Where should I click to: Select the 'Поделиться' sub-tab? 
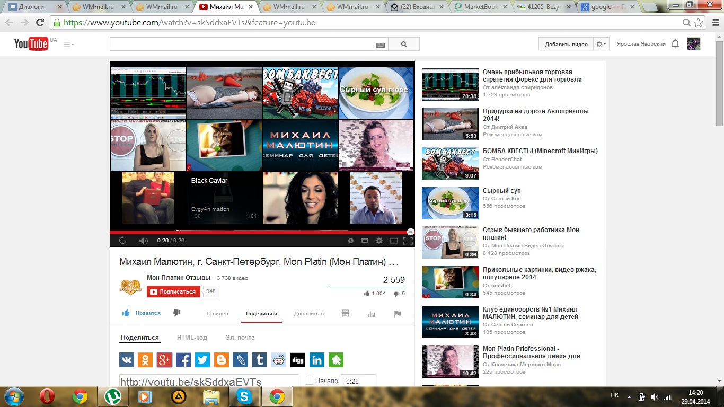coord(140,338)
